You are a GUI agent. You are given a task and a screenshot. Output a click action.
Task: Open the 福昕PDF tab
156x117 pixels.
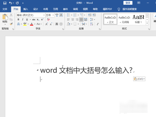[x=107, y=9]
